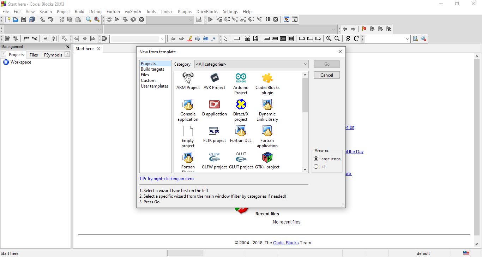Select the List view radio button
482x257 pixels.
click(316, 167)
